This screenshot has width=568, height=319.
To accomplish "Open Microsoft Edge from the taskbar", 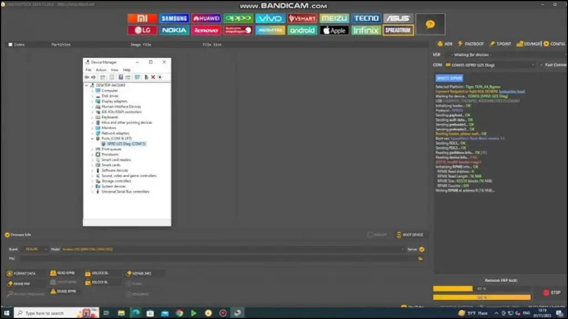I will pos(136,313).
